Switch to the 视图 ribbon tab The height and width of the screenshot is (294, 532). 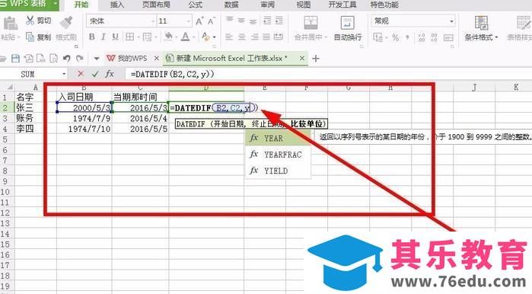click(304, 5)
